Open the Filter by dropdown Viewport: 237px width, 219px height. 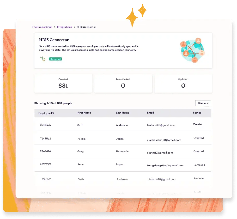(x=203, y=103)
